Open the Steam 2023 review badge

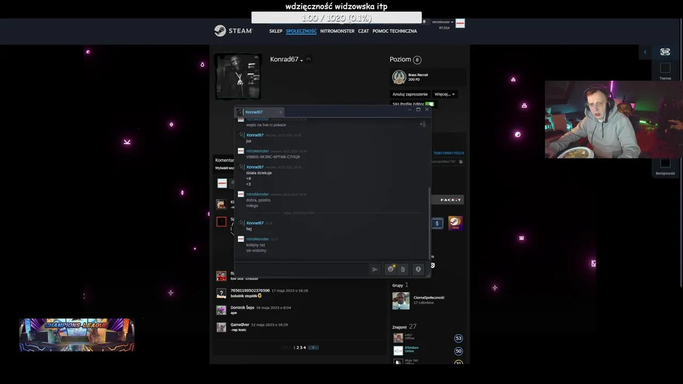(x=455, y=223)
